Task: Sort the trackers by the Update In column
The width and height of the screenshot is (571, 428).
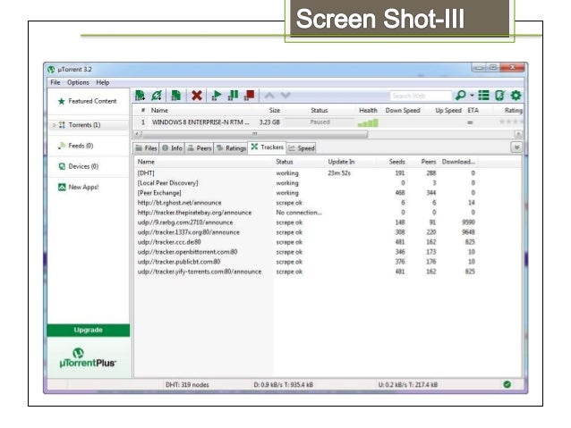Action: click(341, 162)
